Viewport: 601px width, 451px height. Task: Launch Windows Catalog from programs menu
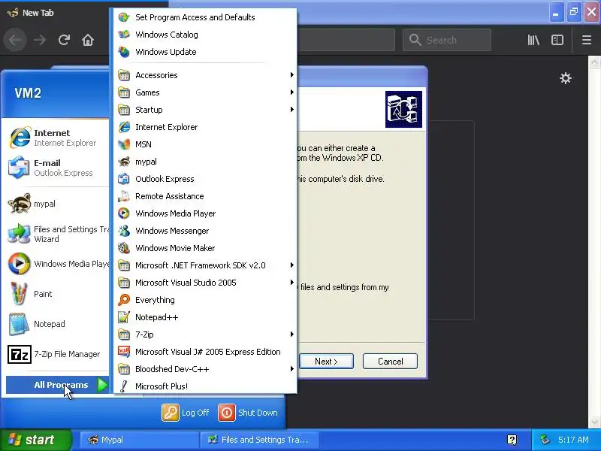204,35
